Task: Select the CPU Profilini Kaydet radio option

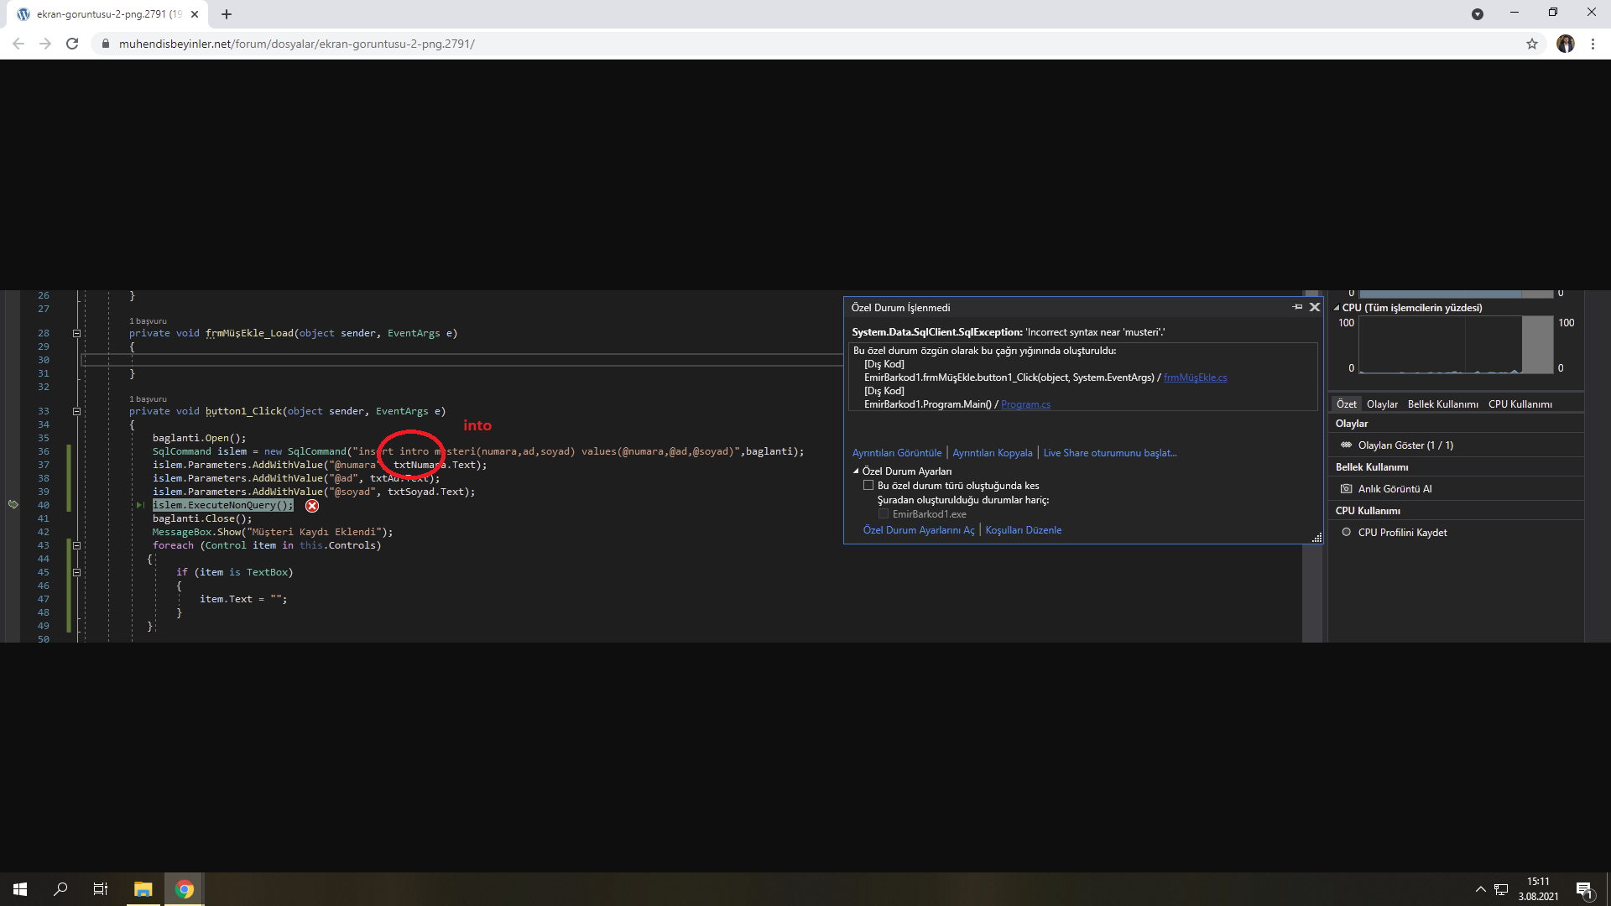Action: [x=1347, y=532]
